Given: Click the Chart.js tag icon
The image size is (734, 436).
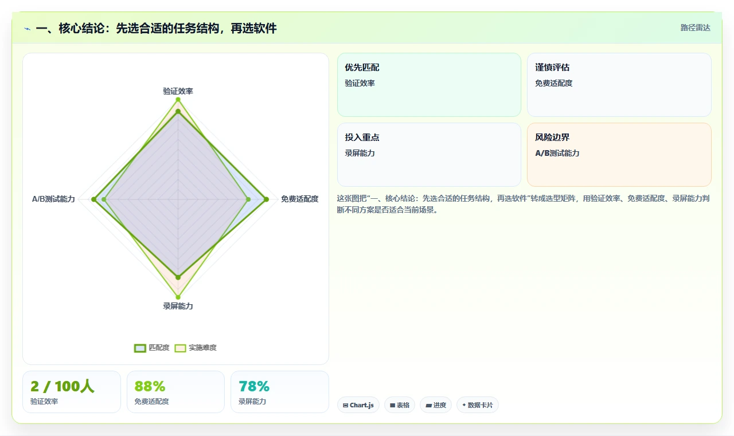Looking at the screenshot, I should pyautogui.click(x=345, y=405).
